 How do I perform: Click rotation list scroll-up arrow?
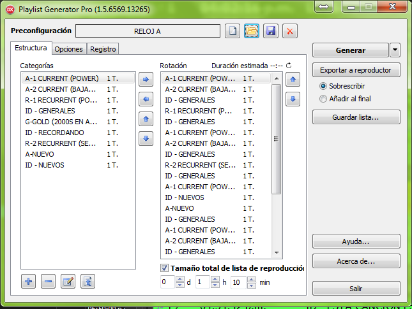(277, 78)
